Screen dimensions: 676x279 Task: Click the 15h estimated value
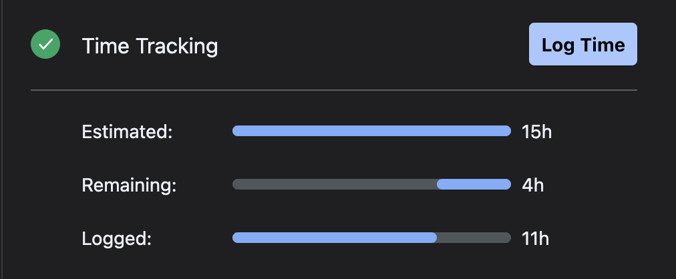tap(536, 131)
